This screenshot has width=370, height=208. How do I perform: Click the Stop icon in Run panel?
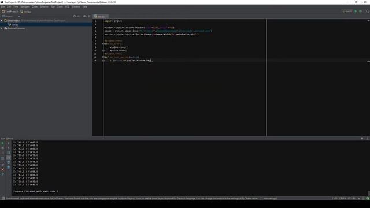(2, 148)
